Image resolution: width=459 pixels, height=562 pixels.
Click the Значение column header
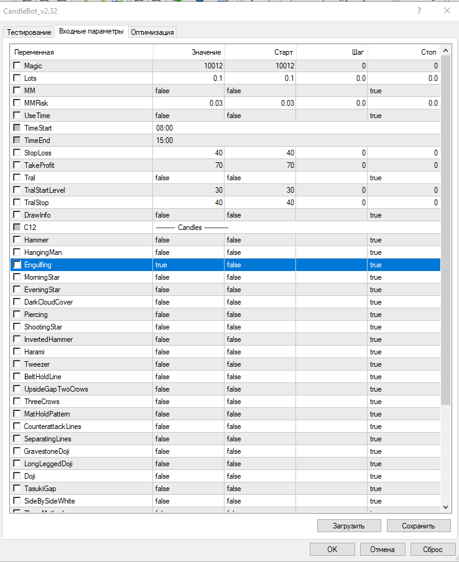[x=188, y=52]
